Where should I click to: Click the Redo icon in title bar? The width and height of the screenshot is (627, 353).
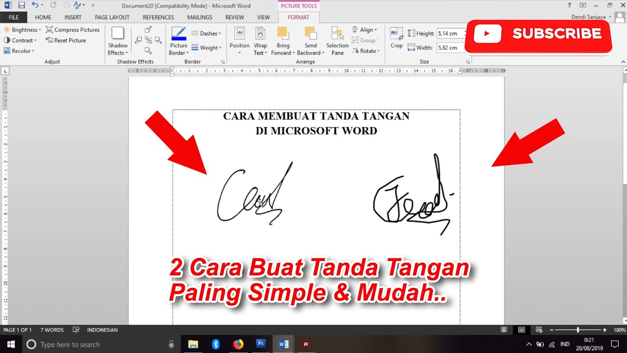point(53,5)
